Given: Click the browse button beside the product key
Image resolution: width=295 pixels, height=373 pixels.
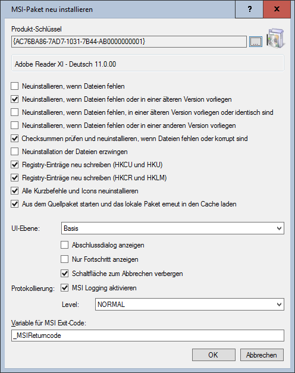Looking at the screenshot, I should click(256, 42).
